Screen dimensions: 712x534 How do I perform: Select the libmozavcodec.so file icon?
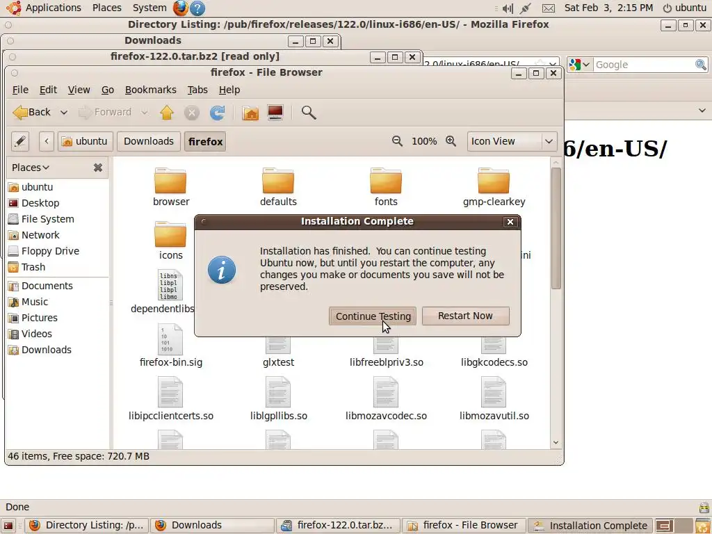(x=385, y=393)
